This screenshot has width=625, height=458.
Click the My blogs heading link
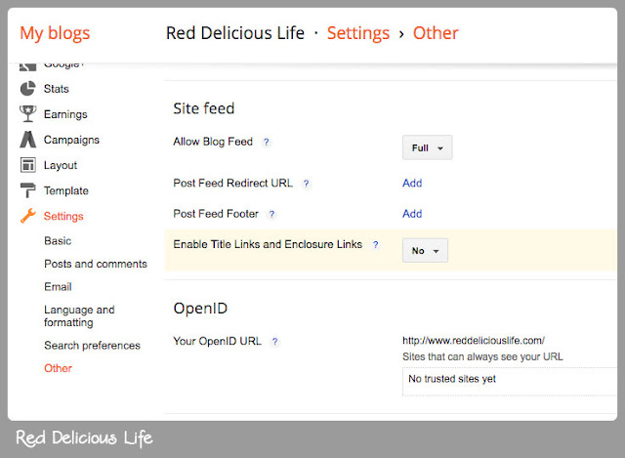point(55,33)
